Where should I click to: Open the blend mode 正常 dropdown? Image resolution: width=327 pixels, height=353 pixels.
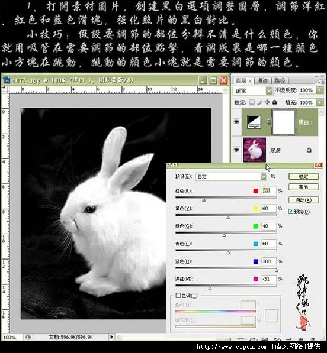252,90
